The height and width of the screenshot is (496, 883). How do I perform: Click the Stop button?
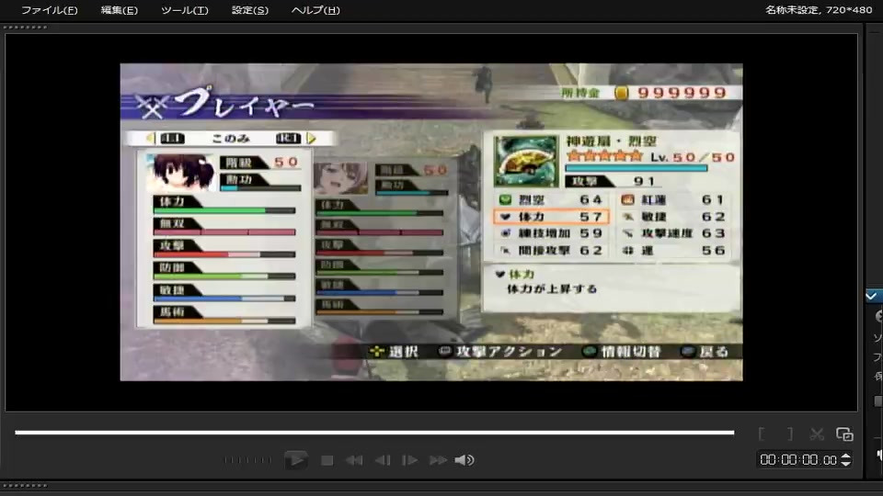pyautogui.click(x=327, y=460)
